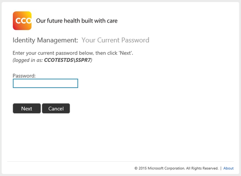Cancel the password entry with Cancel button
The height and width of the screenshot is (176, 241).
(x=56, y=108)
